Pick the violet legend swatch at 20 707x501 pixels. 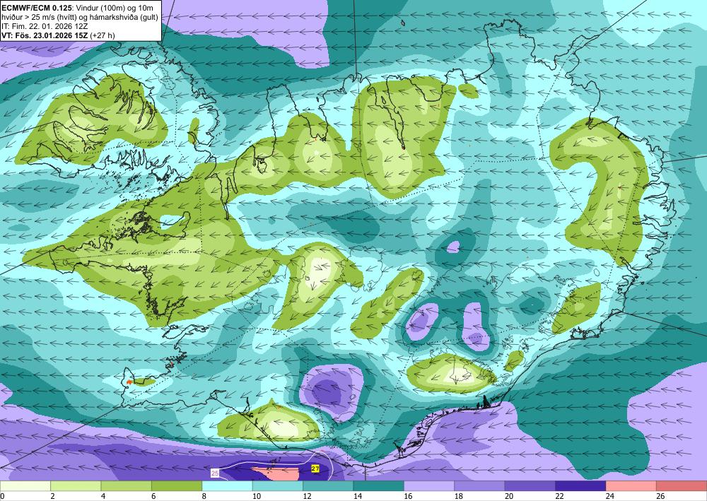(530, 486)
